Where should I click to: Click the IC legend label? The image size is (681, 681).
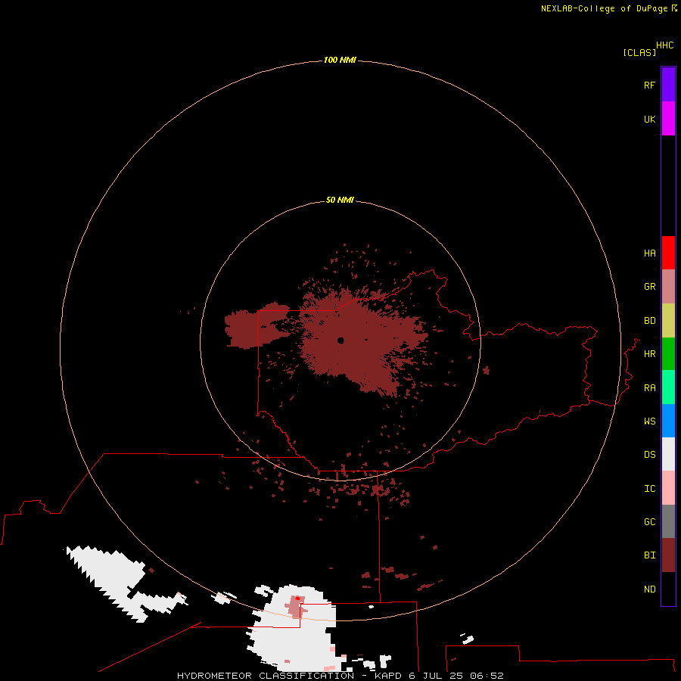tap(649, 488)
